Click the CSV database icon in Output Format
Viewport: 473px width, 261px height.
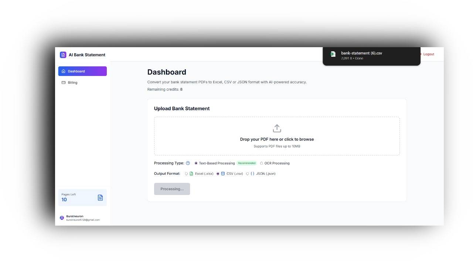(223, 174)
